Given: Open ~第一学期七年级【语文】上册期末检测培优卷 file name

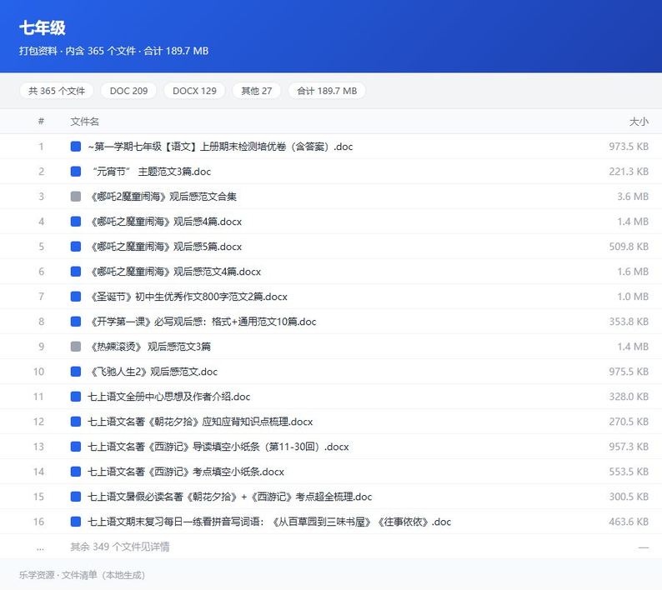Looking at the screenshot, I should (x=220, y=147).
